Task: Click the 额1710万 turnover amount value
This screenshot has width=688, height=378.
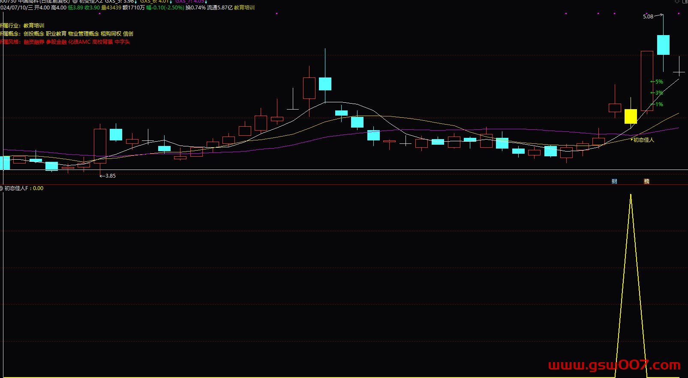Action: click(134, 8)
